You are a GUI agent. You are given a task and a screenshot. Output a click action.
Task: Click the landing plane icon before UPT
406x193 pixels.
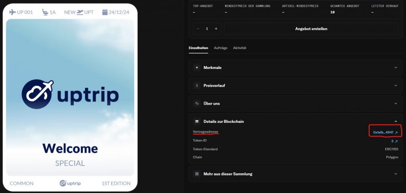pos(80,12)
